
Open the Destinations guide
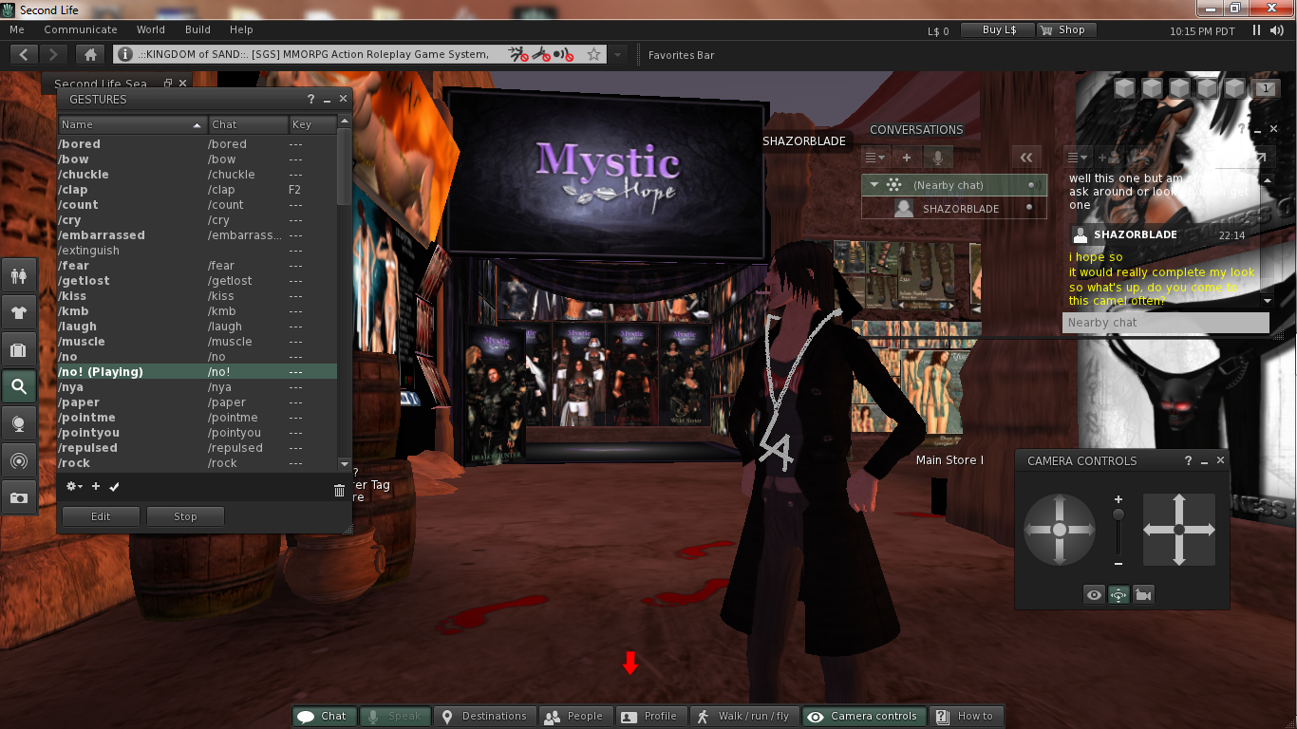pyautogui.click(x=484, y=717)
